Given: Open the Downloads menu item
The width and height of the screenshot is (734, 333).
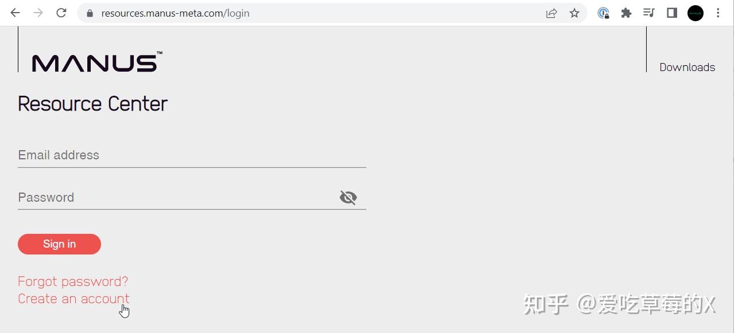Looking at the screenshot, I should coord(687,67).
